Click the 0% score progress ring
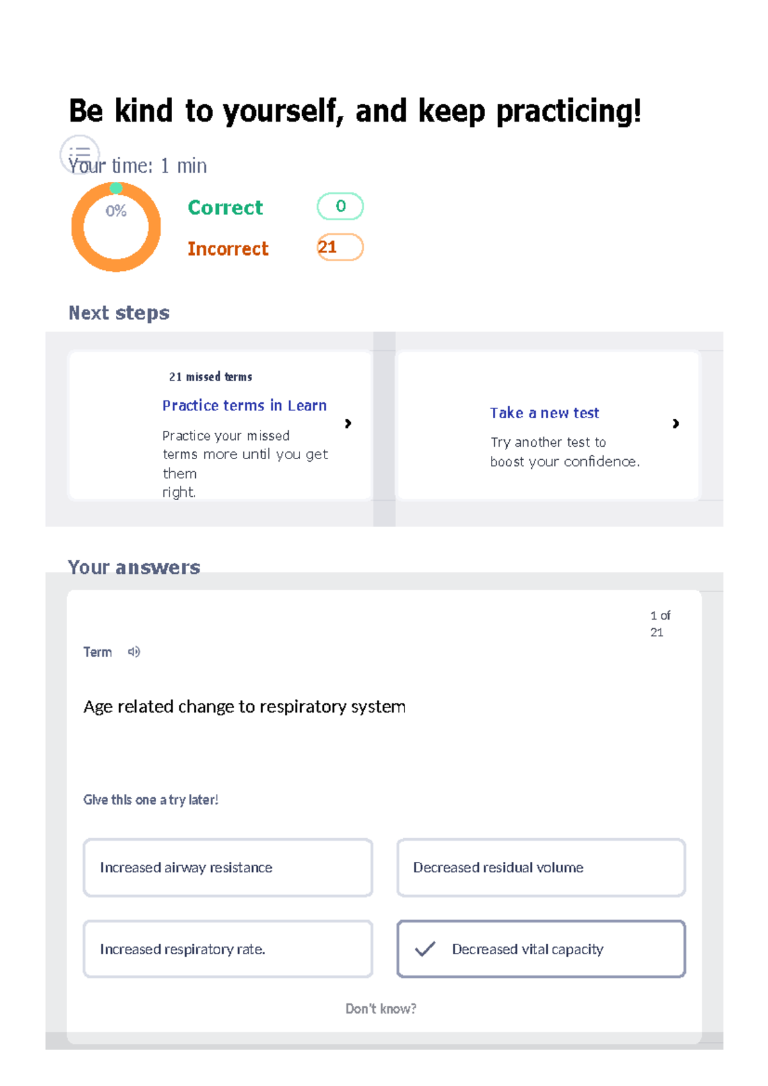This screenshot has height=1086, width=768. pos(116,227)
